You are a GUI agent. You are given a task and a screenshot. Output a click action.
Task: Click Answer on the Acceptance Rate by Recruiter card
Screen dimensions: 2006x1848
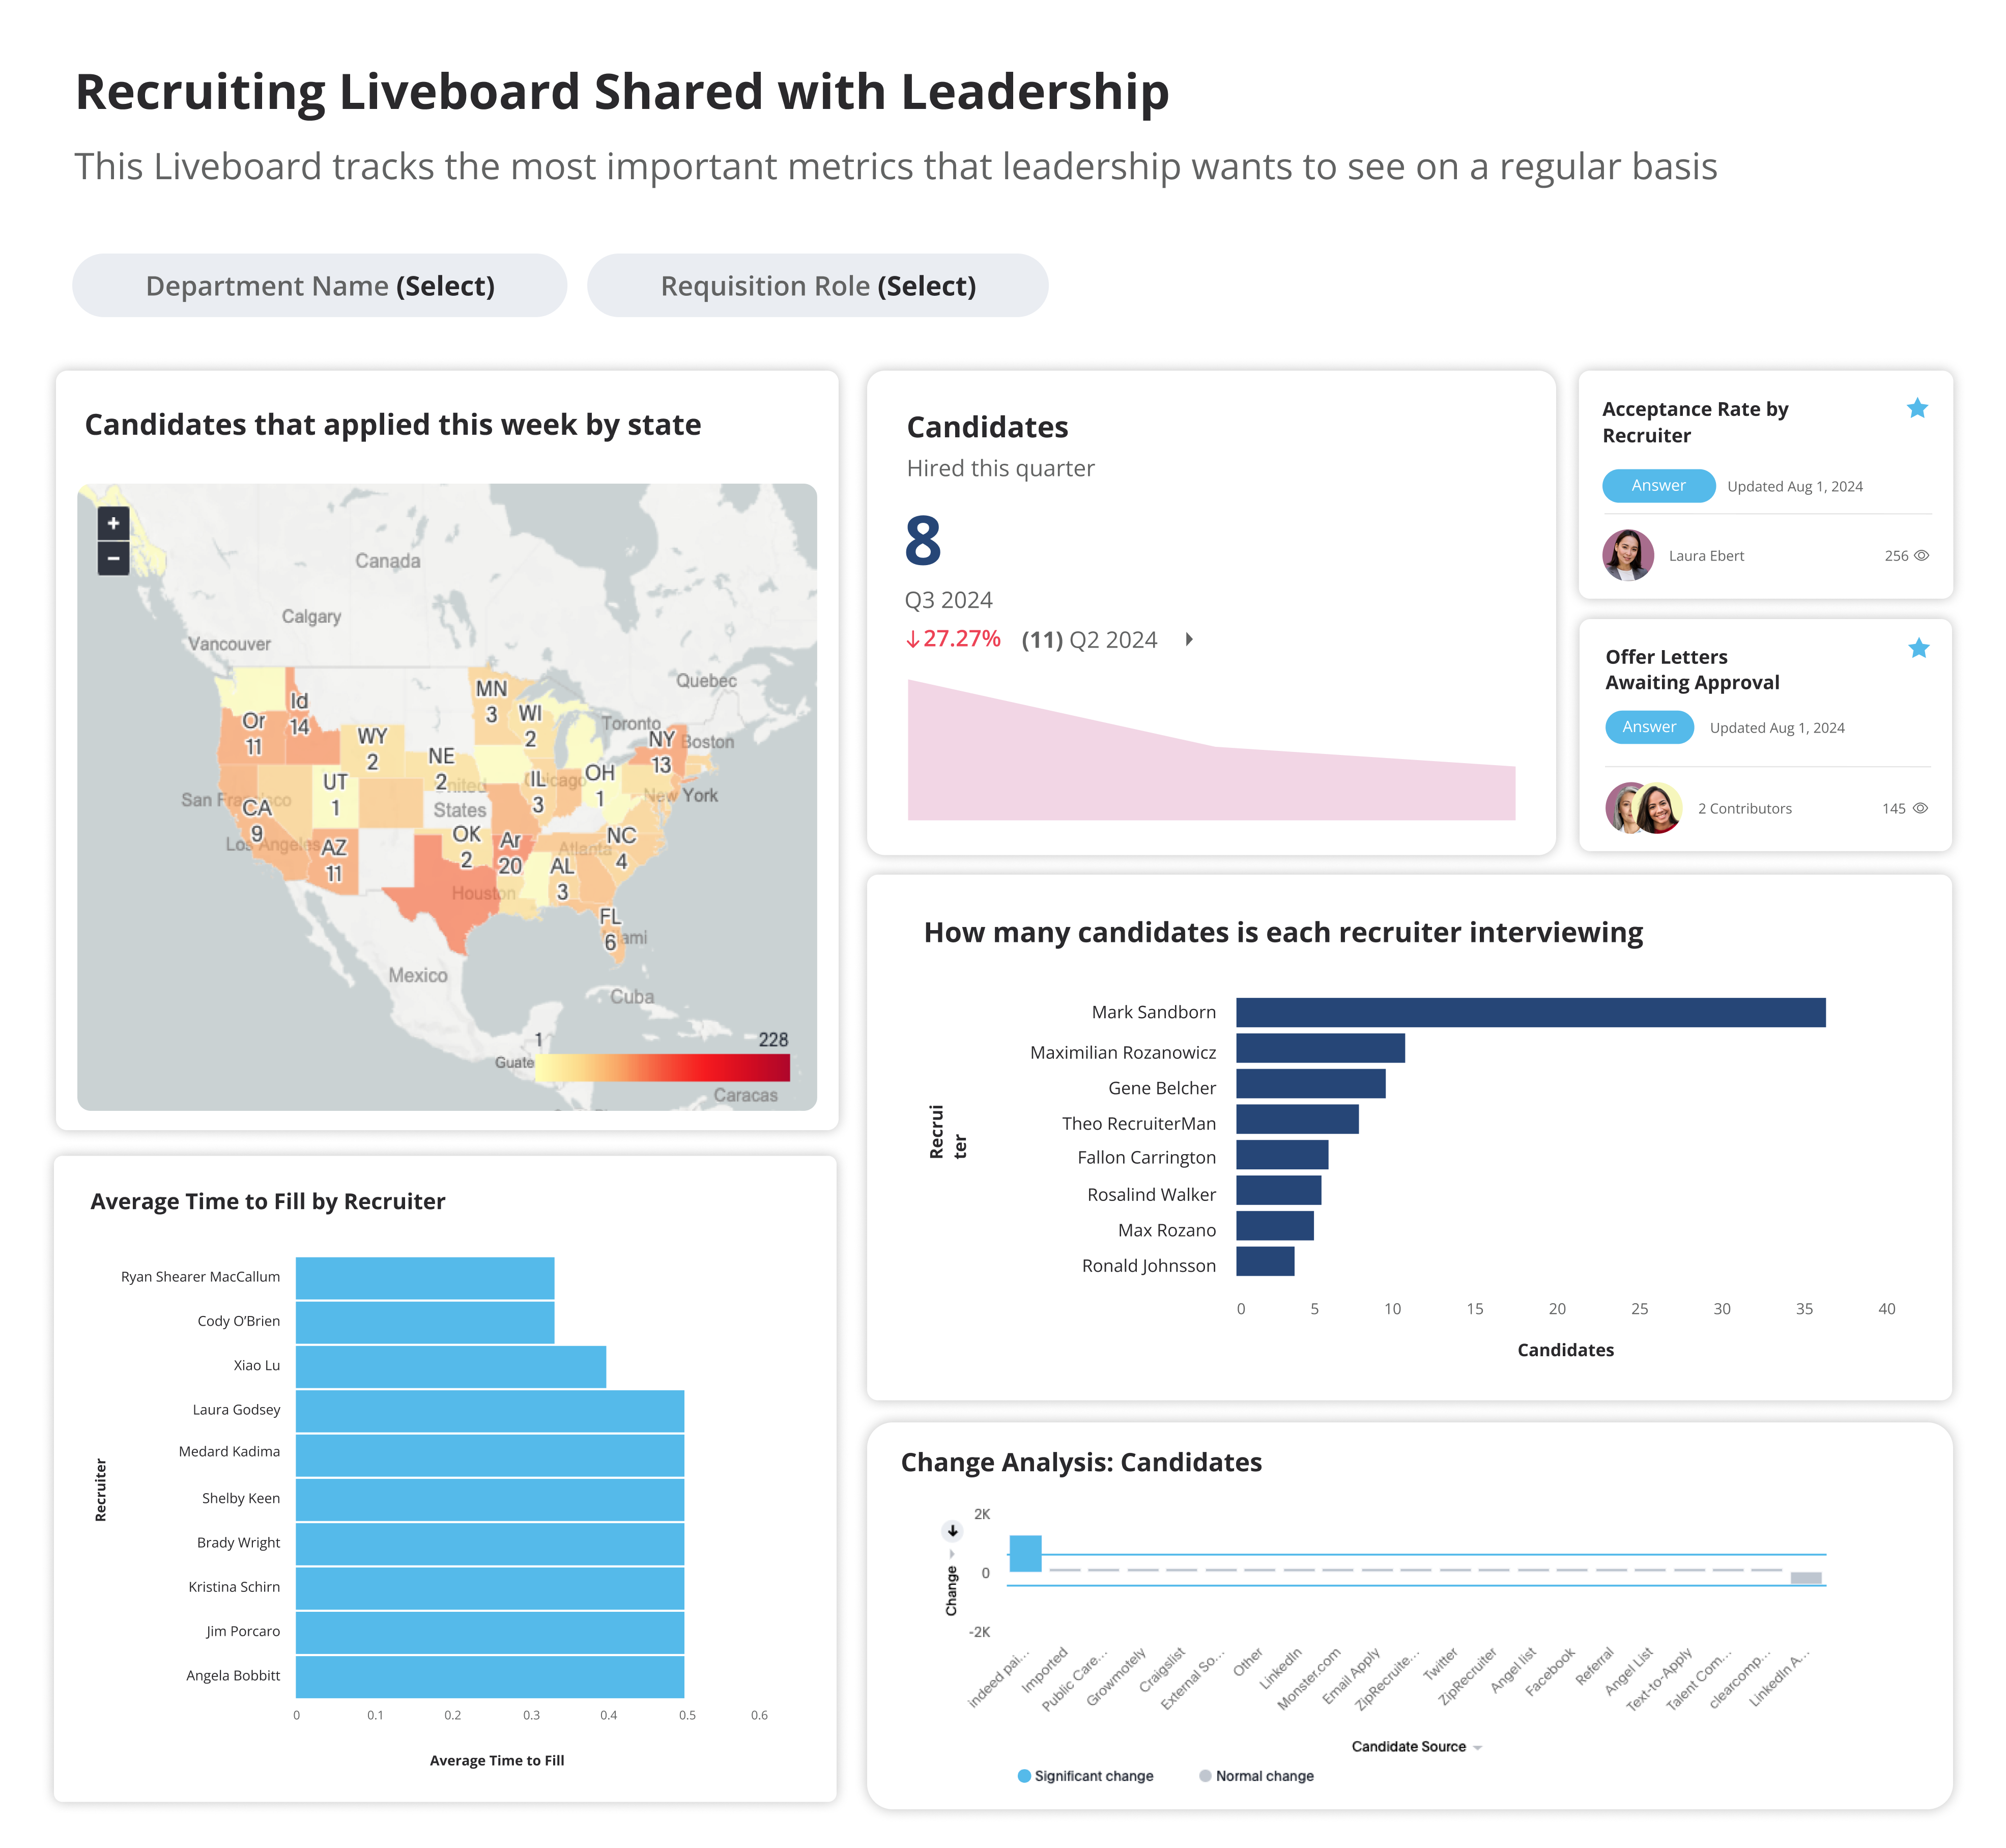point(1658,486)
